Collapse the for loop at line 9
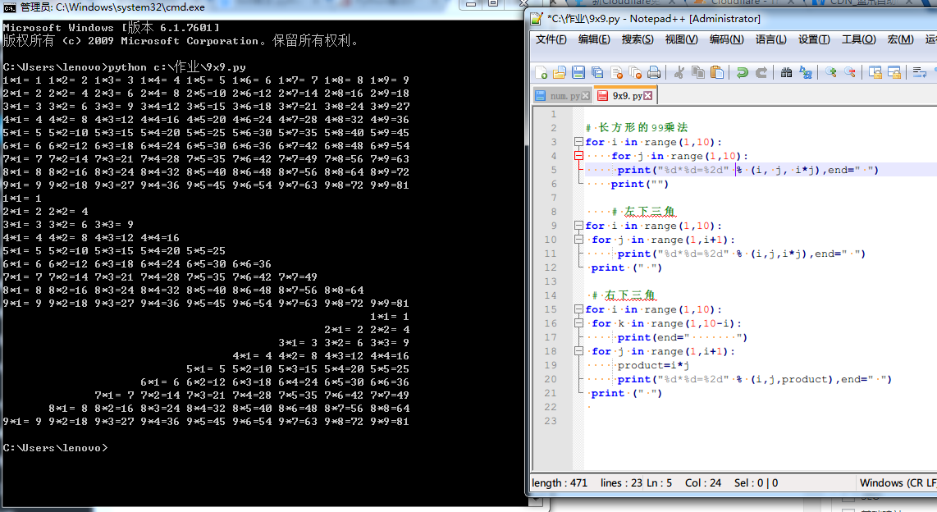The image size is (937, 512). pyautogui.click(x=578, y=226)
